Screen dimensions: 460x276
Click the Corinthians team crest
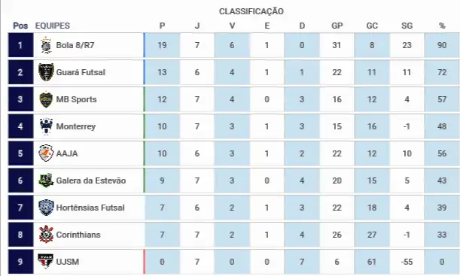pos(46,235)
